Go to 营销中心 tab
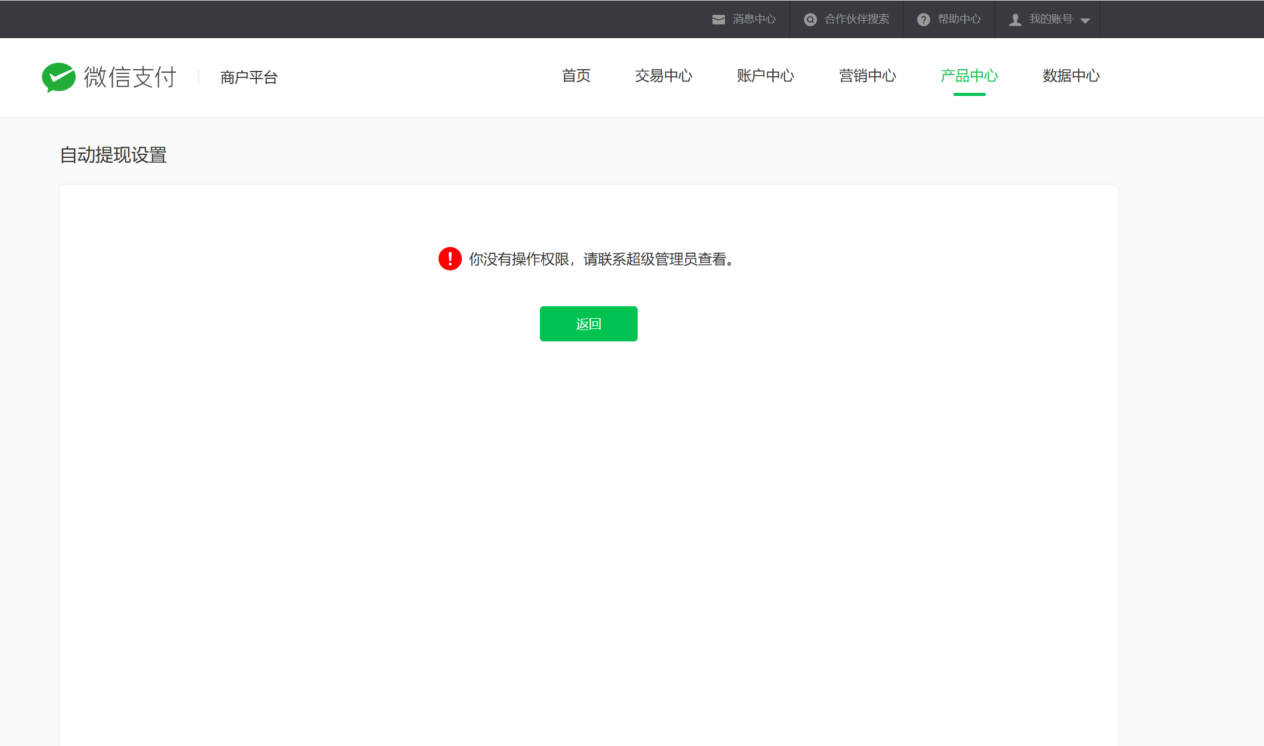This screenshot has width=1264, height=746. [867, 76]
